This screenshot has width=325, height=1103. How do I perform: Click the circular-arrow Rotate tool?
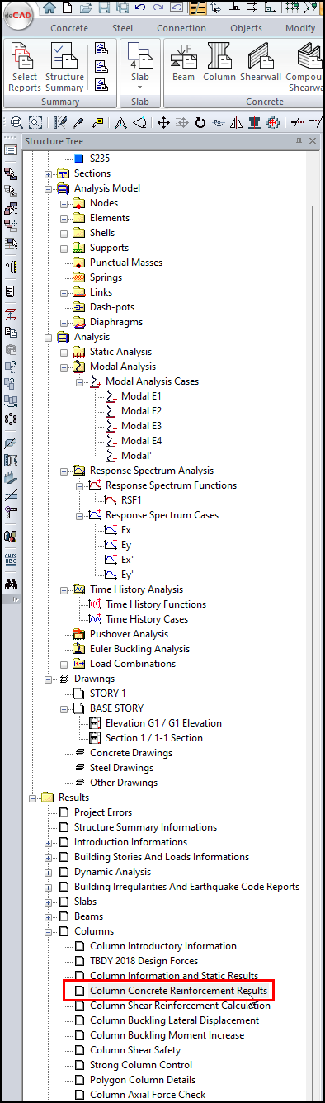point(200,122)
